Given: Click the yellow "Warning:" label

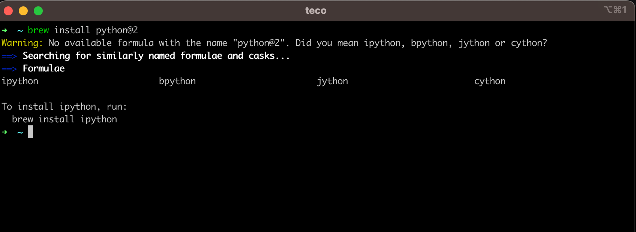Looking at the screenshot, I should pyautogui.click(x=22, y=43).
